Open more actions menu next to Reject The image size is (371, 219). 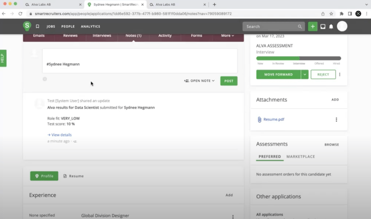(x=340, y=74)
